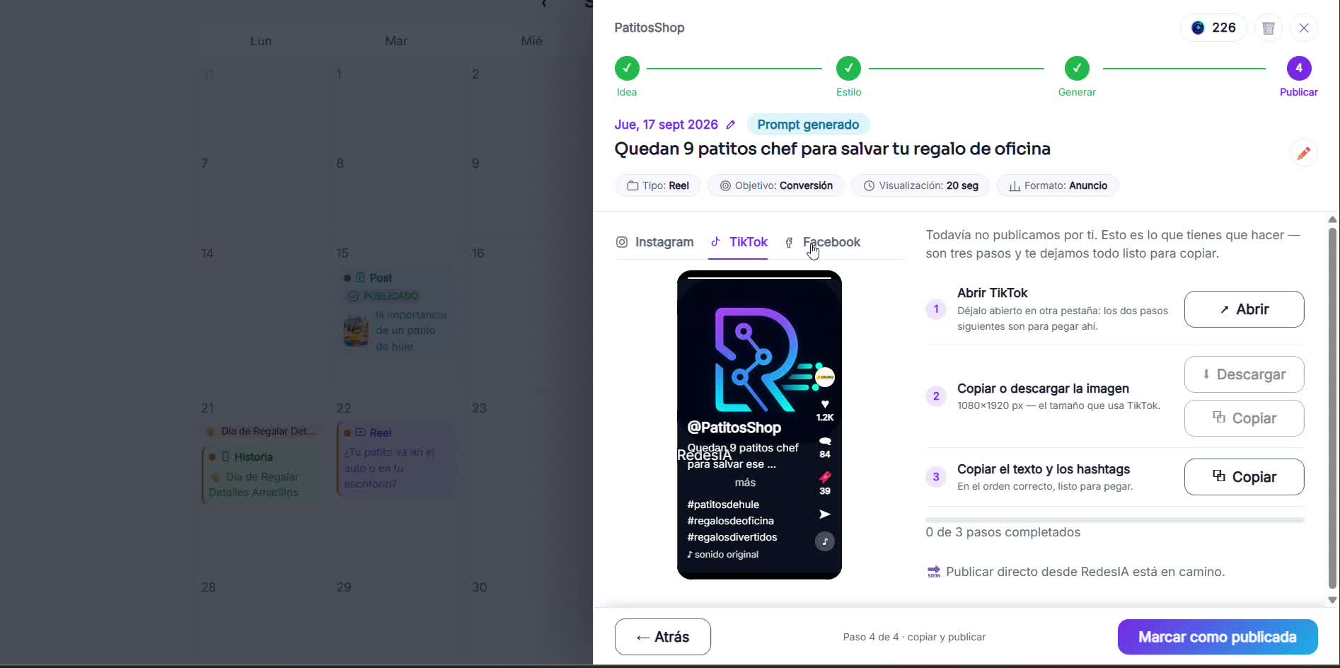Click the profile avatar in TikTok preview
Image resolution: width=1340 pixels, height=668 pixels.
click(x=825, y=377)
